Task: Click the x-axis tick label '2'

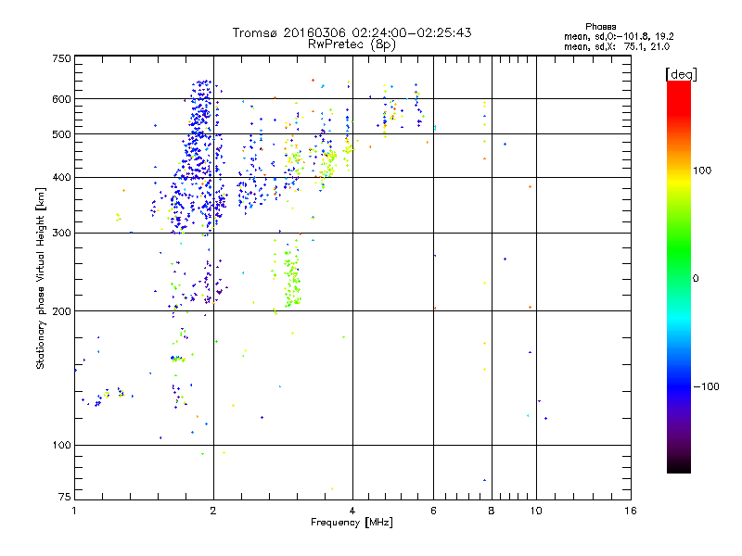Action: coord(213,511)
